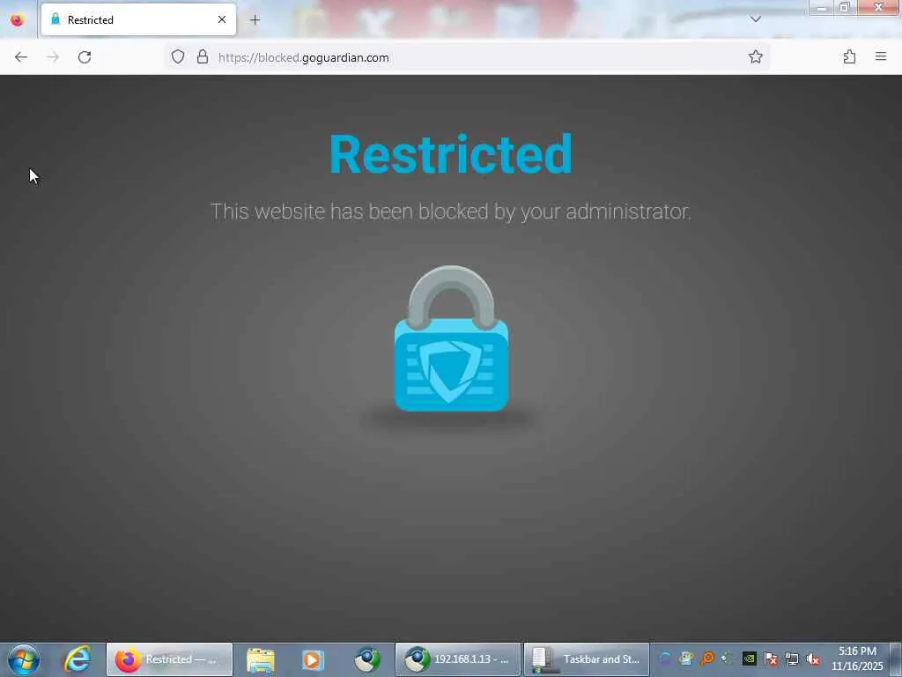902x677 pixels.
Task: Open a new tab
Action: 255,20
